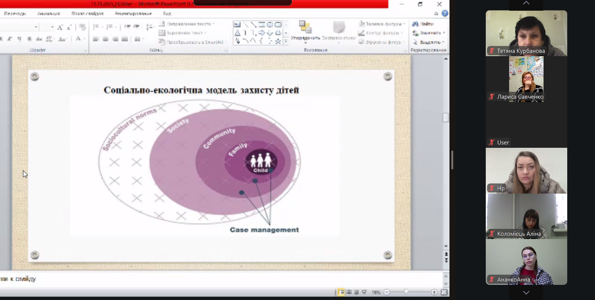Click the Clear Formatting icon
The width and height of the screenshot is (595, 300).
[82, 27]
